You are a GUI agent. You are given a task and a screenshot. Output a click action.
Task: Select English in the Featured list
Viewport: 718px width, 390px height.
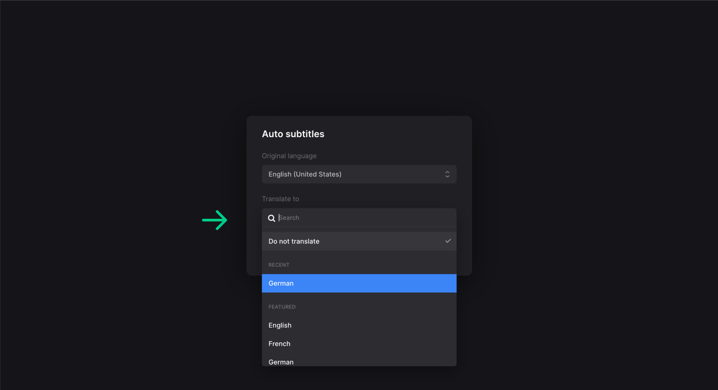tap(359, 325)
